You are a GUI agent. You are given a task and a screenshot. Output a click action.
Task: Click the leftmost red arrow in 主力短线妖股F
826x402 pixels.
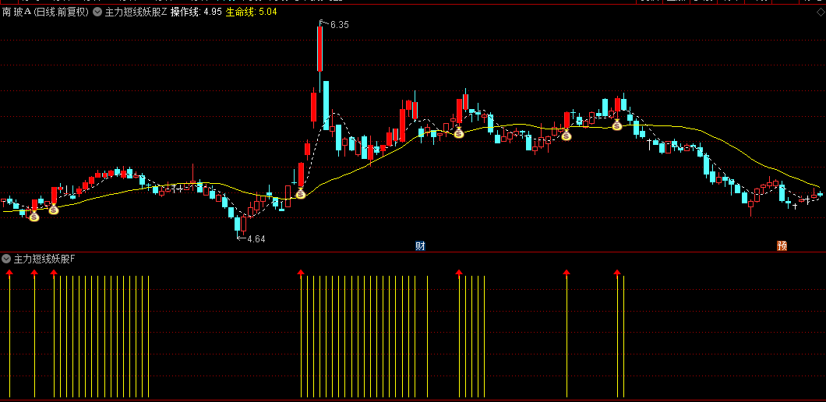pyautogui.click(x=9, y=273)
